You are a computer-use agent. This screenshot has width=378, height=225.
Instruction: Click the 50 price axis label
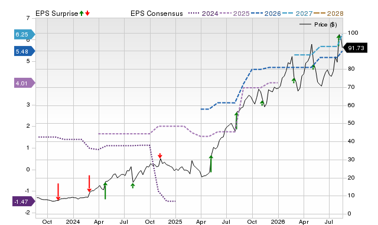351,123
